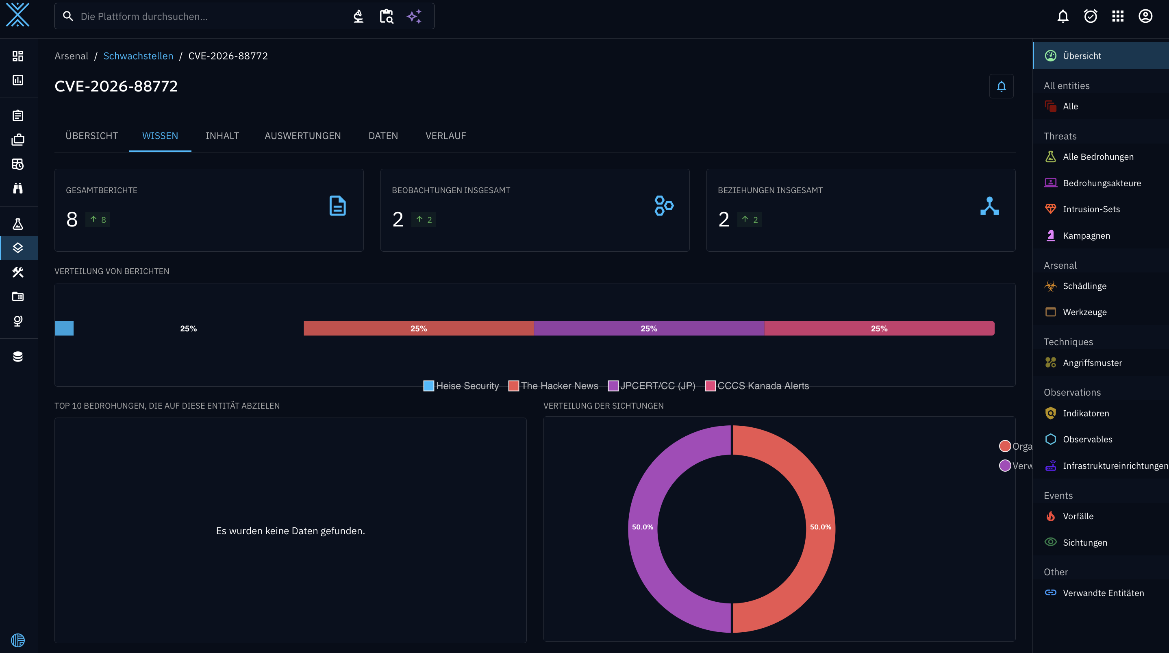Switch to the INHALT tab

pos(222,136)
